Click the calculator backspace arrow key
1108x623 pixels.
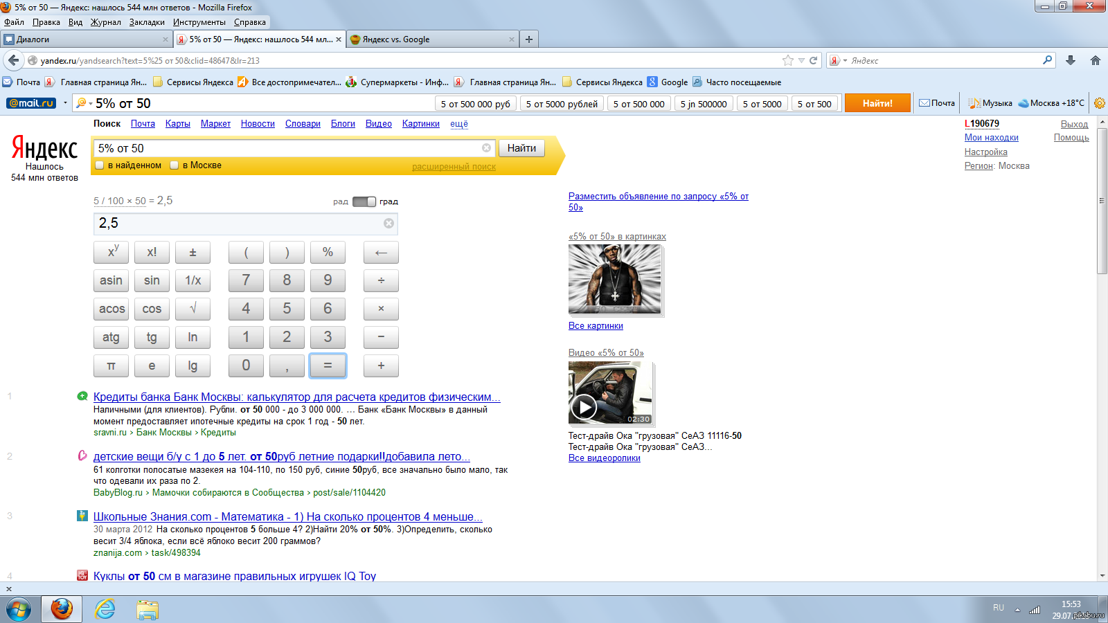coord(381,252)
